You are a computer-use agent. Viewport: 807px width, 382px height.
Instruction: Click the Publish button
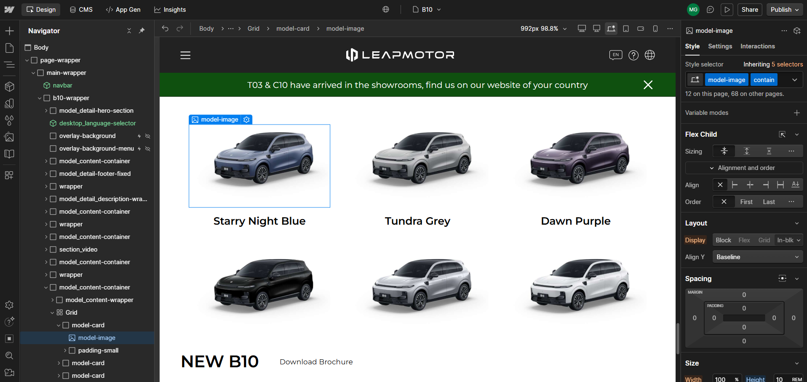pos(785,9)
